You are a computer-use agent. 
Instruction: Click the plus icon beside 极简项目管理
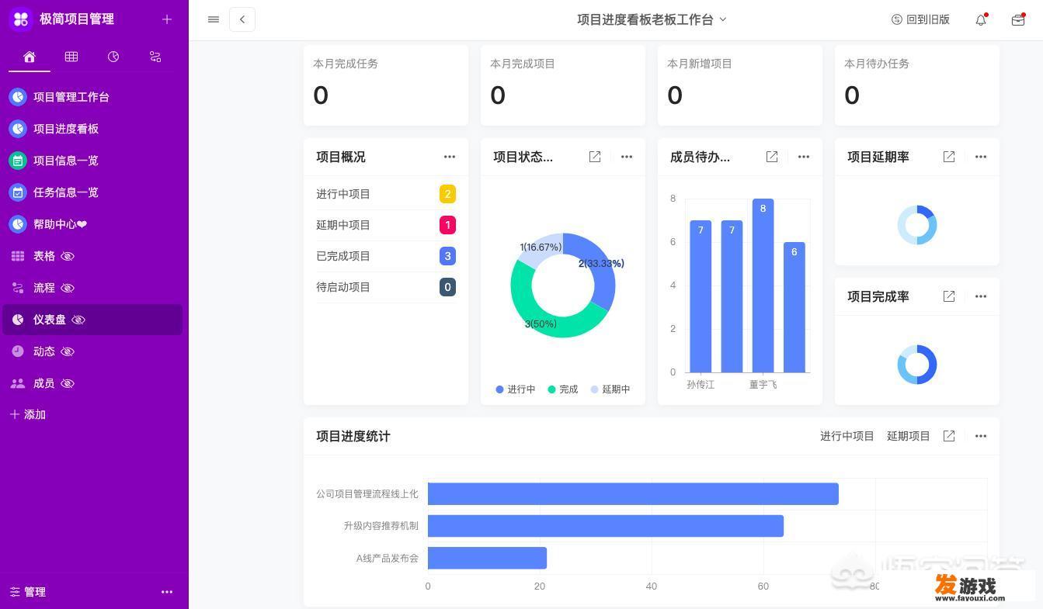(167, 19)
